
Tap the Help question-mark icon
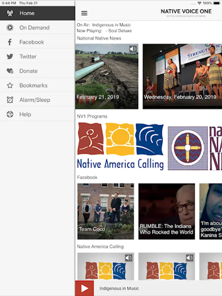point(10,114)
